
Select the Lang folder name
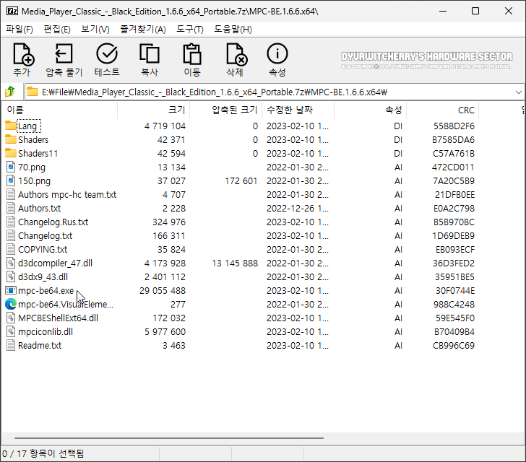[27, 126]
